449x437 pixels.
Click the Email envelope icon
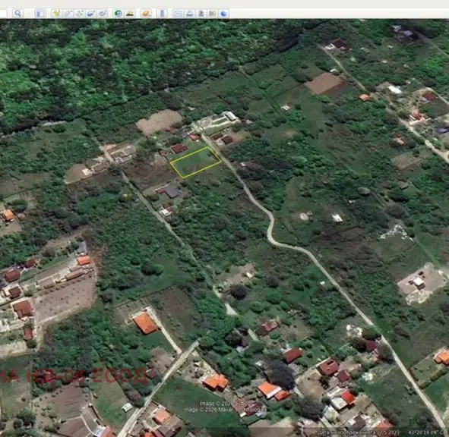[x=178, y=14]
